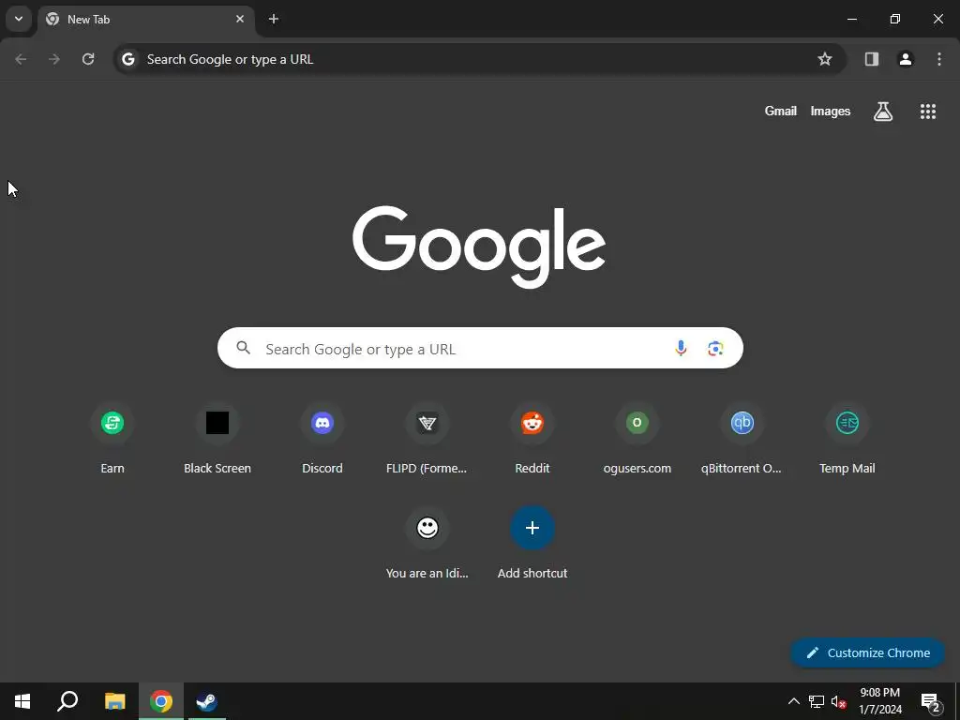Open the Chrome profile menu
Viewport: 960px width, 720px height.
click(x=906, y=59)
